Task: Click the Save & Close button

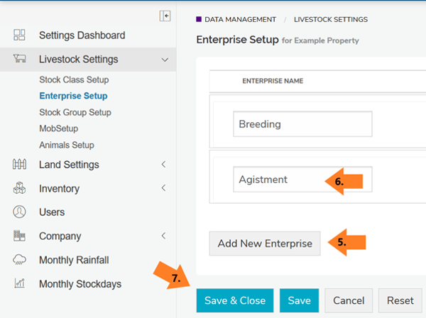Action: 234,301
